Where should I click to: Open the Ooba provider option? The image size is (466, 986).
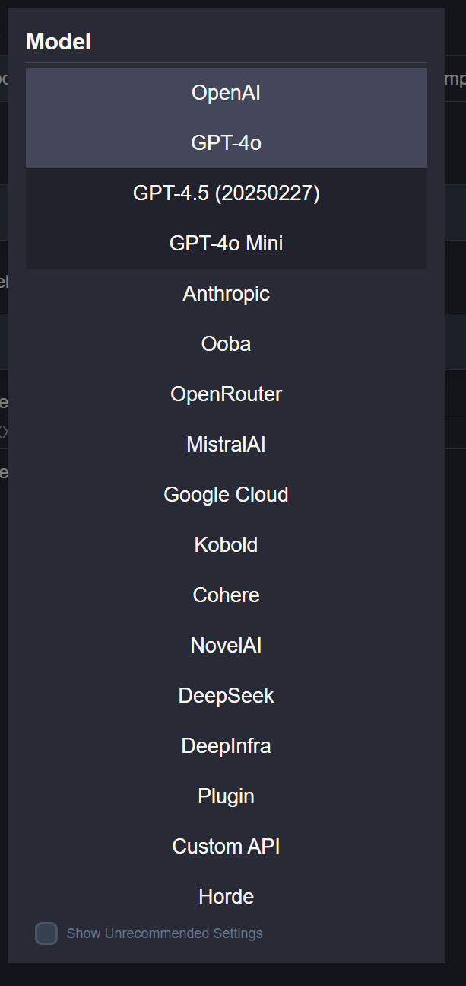(226, 344)
